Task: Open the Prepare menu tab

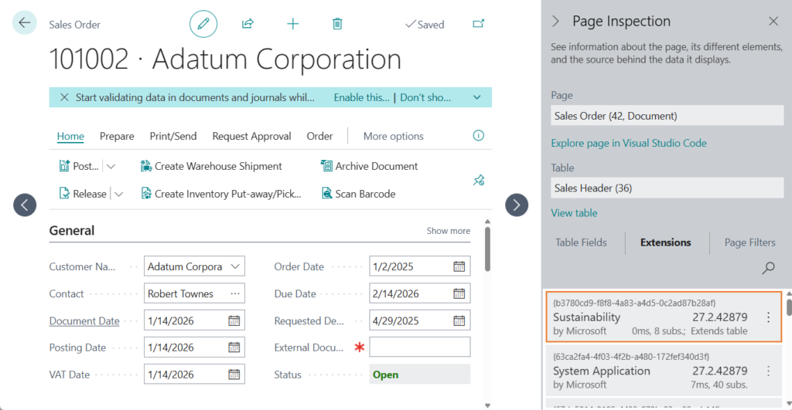Action: coord(117,136)
